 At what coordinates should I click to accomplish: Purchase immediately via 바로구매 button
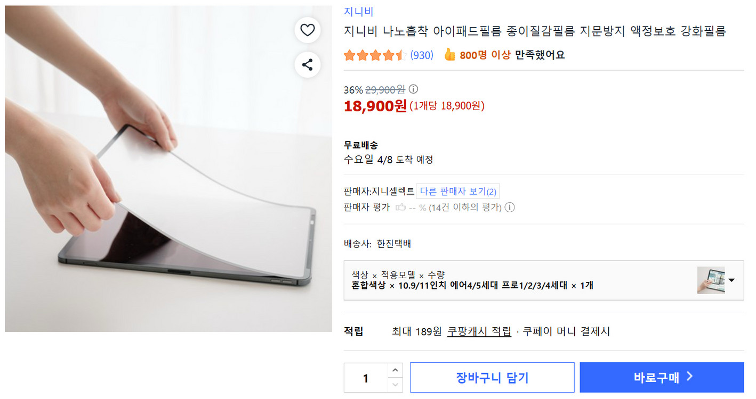pyautogui.click(x=661, y=377)
